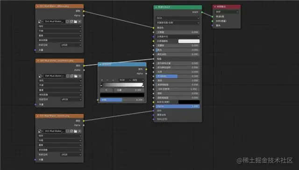Open RGB color mode dropdown in ColorRamp
Viewport: 299px width, 170px height.
click(125, 80)
